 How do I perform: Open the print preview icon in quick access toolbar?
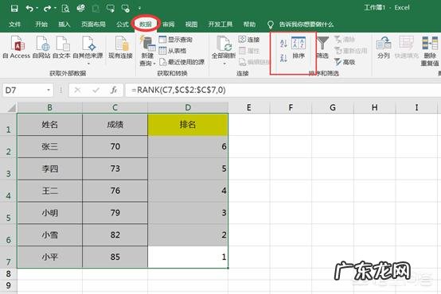point(65,9)
